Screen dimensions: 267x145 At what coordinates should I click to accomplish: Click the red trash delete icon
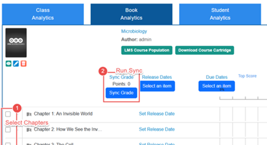coord(23,64)
